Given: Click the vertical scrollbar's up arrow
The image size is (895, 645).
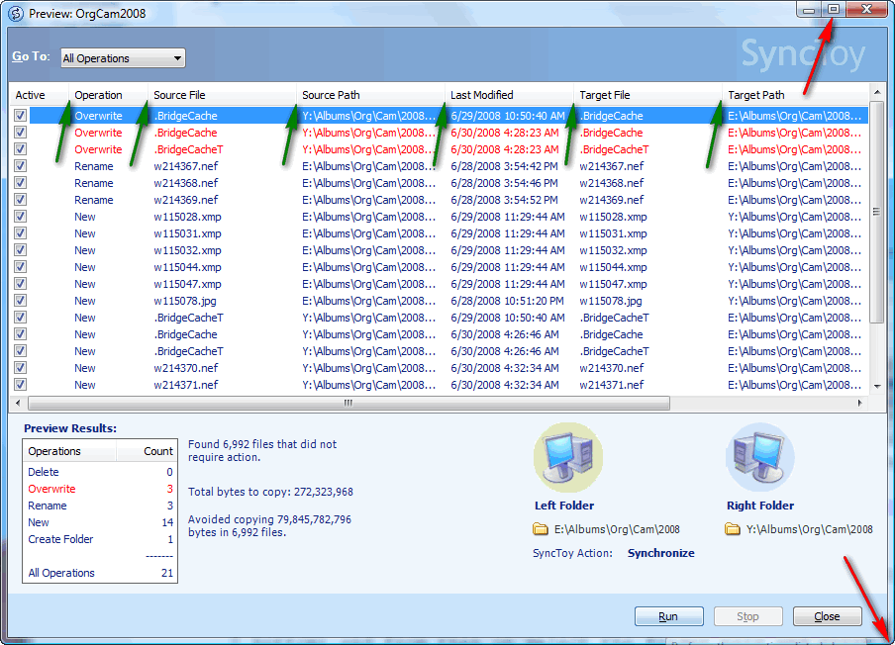Looking at the screenshot, I should pyautogui.click(x=877, y=92).
